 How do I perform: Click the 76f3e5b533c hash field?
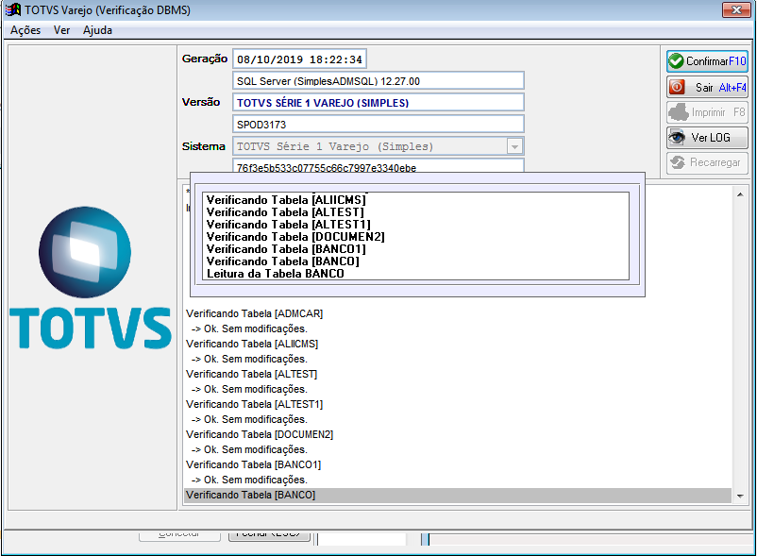378,166
